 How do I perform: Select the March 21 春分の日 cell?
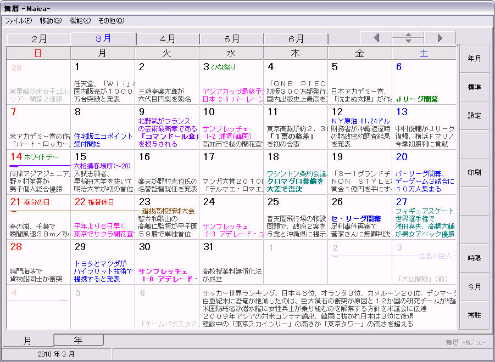click(38, 217)
